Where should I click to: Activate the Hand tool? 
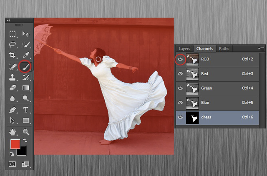(x=13, y=132)
